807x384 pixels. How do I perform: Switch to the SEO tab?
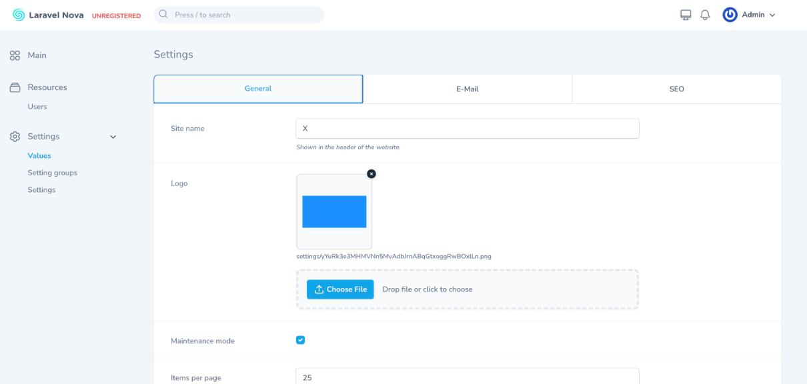tap(676, 89)
